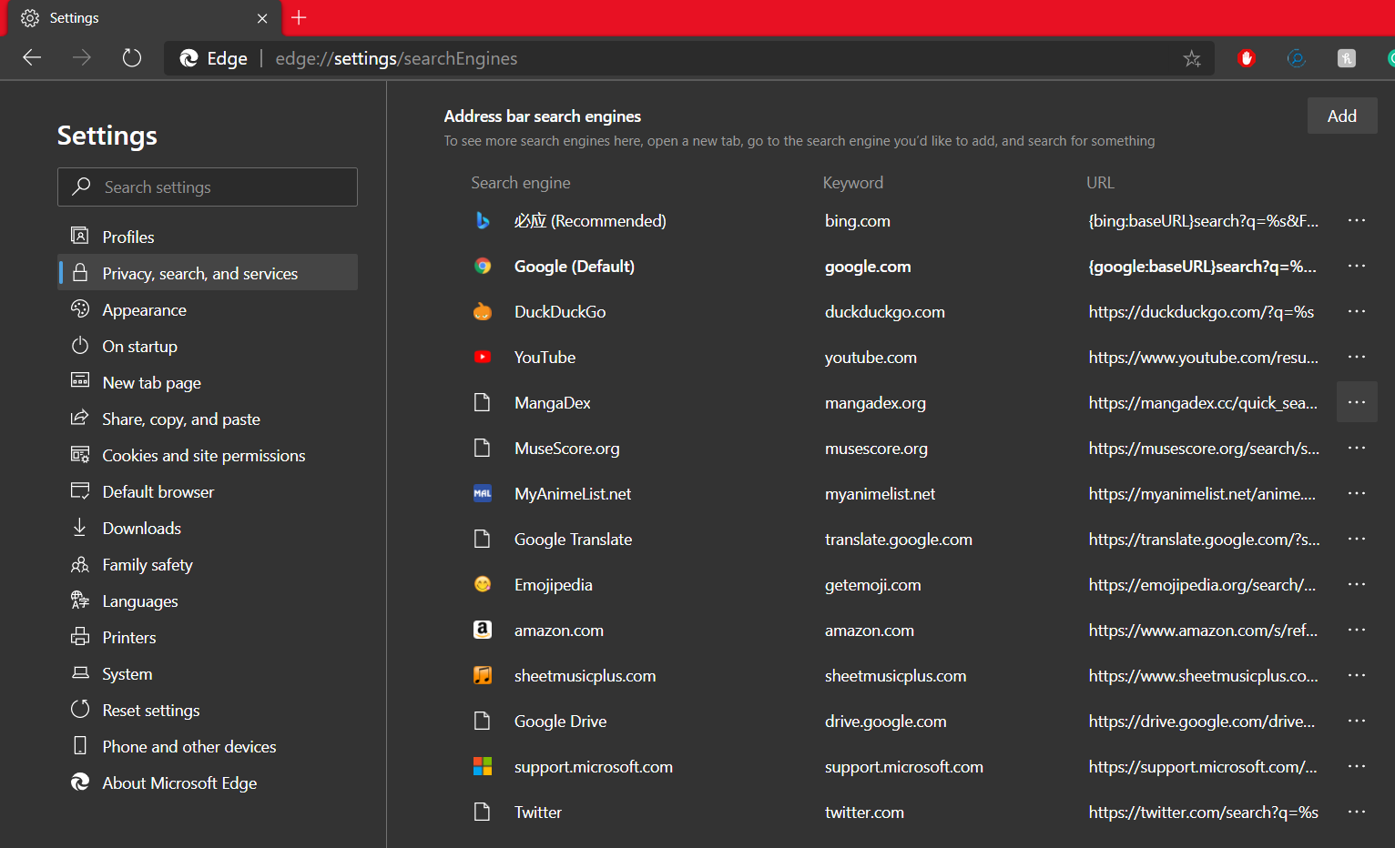Reload the settings page

132,58
